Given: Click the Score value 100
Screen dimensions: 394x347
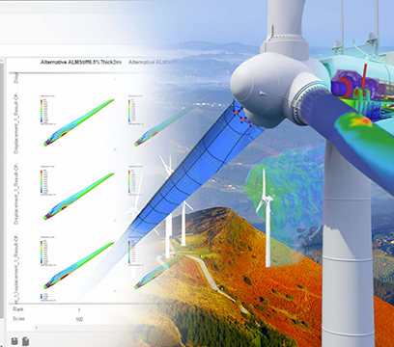Looking at the screenshot, I should pos(79,319).
